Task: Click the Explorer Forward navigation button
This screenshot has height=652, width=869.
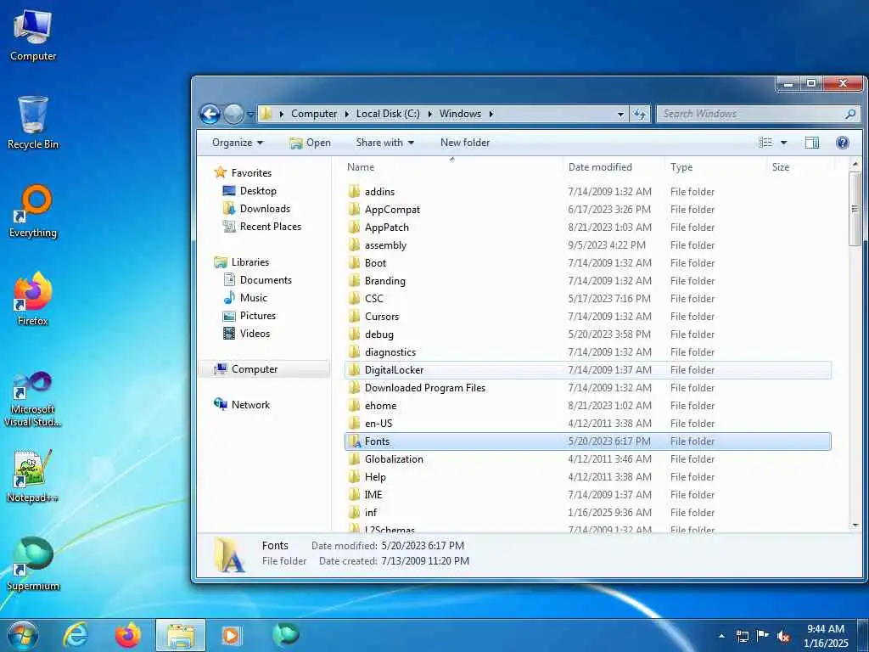Action: [233, 115]
